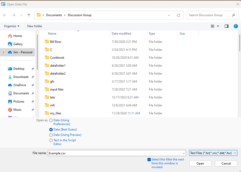
Task: Click the Open button
Action: [x=200, y=164]
